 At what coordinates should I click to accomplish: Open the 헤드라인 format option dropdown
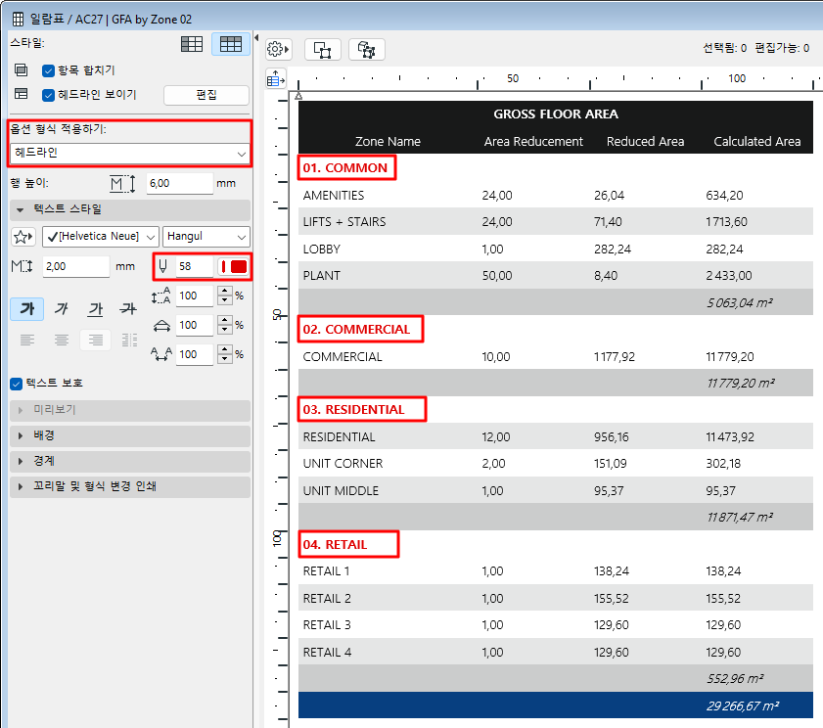[129, 153]
